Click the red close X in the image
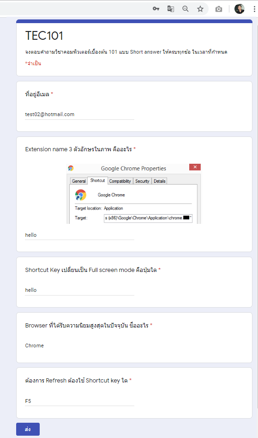The height and width of the screenshot is (438, 258). coord(195,167)
